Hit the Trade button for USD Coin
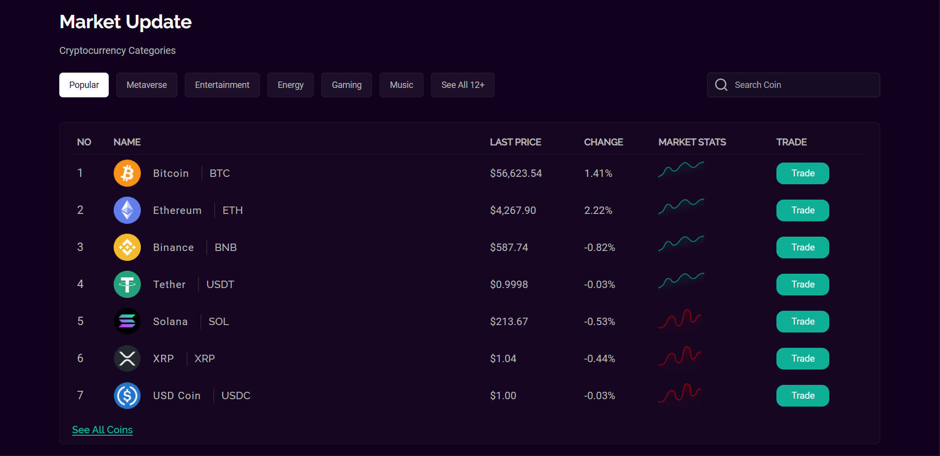The image size is (940, 456). (x=803, y=396)
